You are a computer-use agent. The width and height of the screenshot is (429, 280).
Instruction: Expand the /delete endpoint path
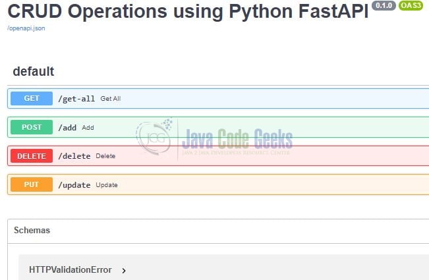tap(74, 156)
